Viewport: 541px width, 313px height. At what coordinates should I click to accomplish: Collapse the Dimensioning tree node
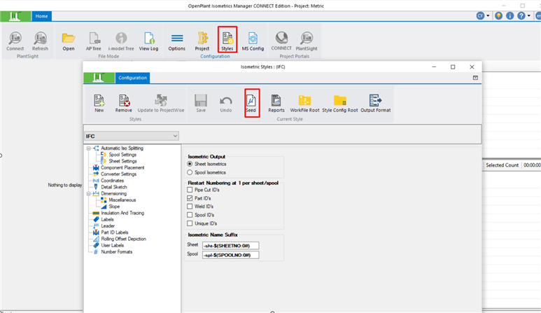click(89, 193)
